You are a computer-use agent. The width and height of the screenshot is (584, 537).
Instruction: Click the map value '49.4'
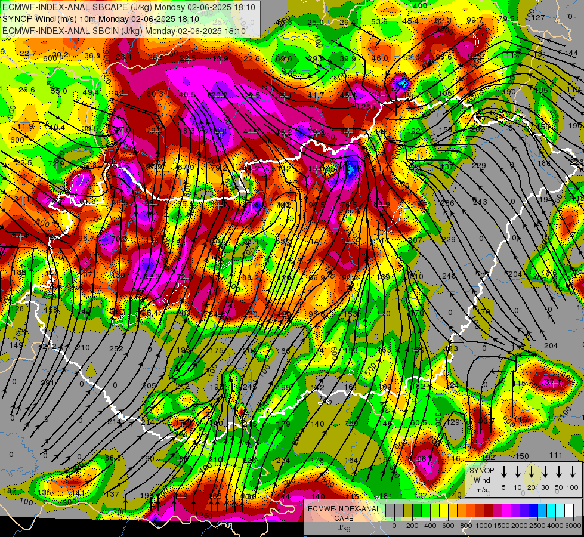coord(91,92)
